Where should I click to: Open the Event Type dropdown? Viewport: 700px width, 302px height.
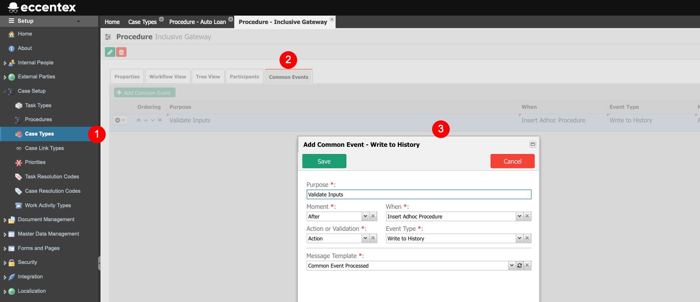(x=519, y=238)
